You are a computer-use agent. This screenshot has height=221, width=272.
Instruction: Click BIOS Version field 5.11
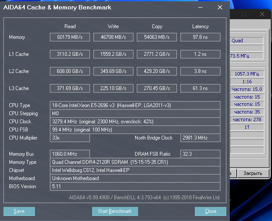coord(135,186)
